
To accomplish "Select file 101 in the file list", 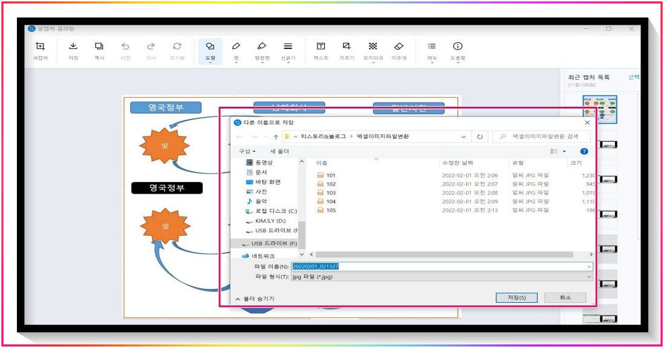I will coord(326,176).
